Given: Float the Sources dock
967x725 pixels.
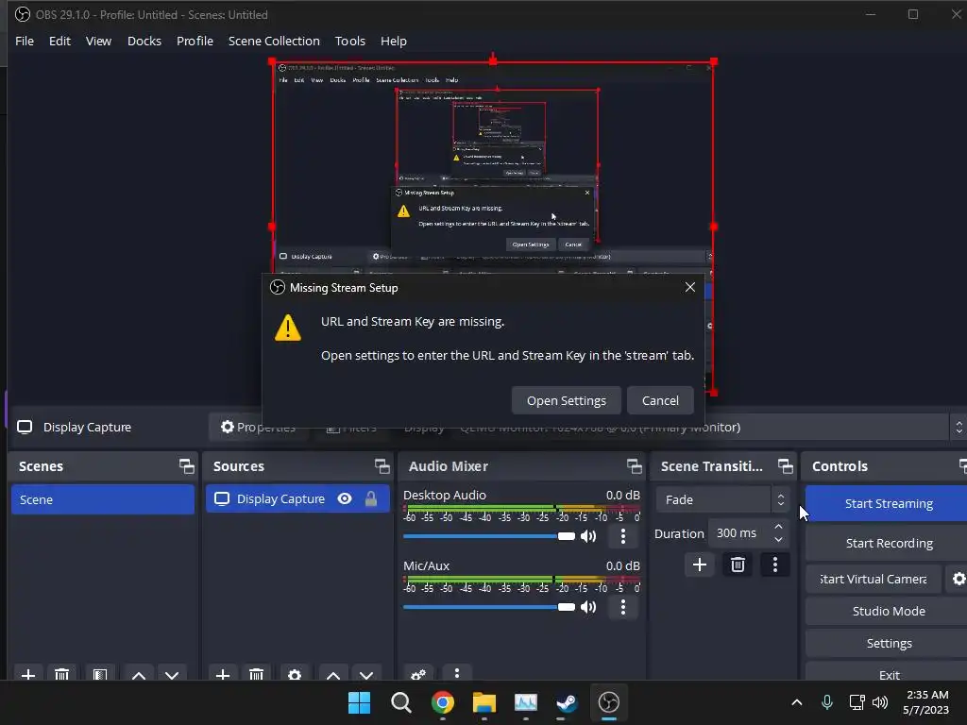Looking at the screenshot, I should pyautogui.click(x=382, y=466).
